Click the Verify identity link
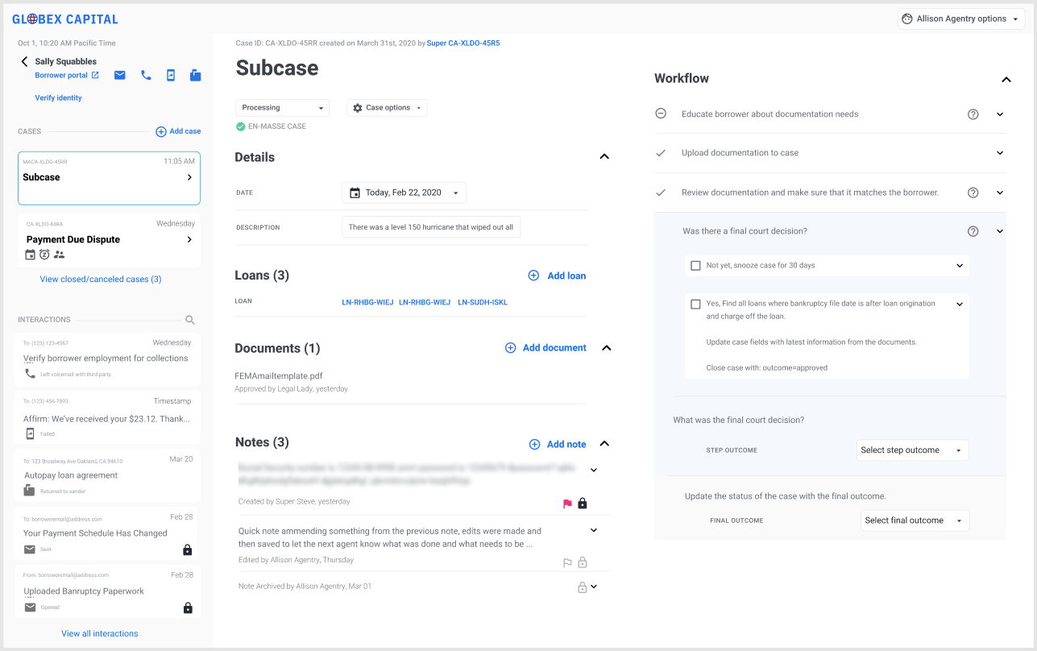Screen dimensions: 1037x651 pyautogui.click(x=58, y=98)
